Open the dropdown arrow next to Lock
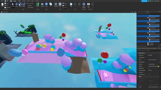Image resolution: width=161 pixels, height=90 pixels. click(x=68, y=5)
